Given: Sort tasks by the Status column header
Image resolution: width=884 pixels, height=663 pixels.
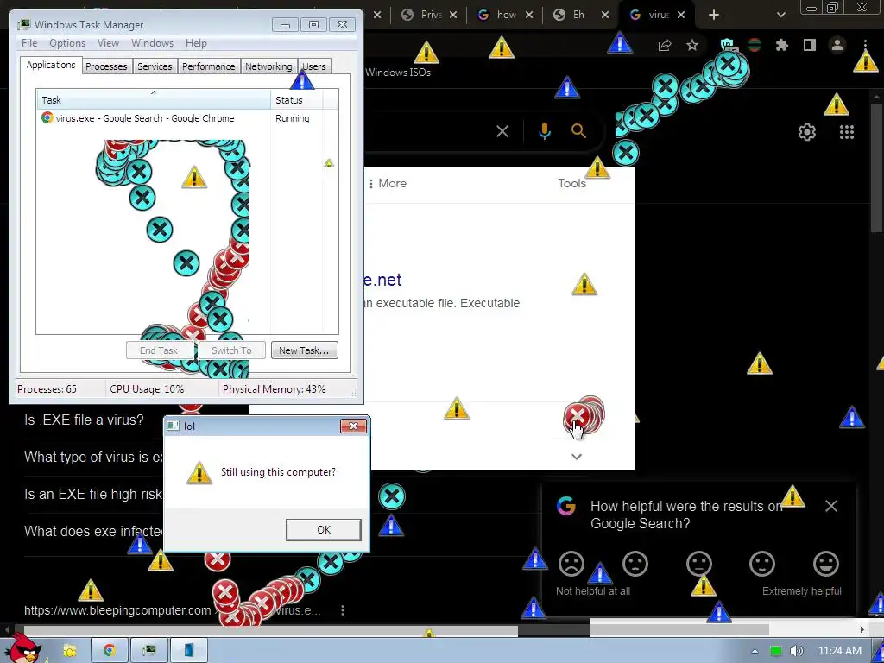Looking at the screenshot, I should click(297, 100).
